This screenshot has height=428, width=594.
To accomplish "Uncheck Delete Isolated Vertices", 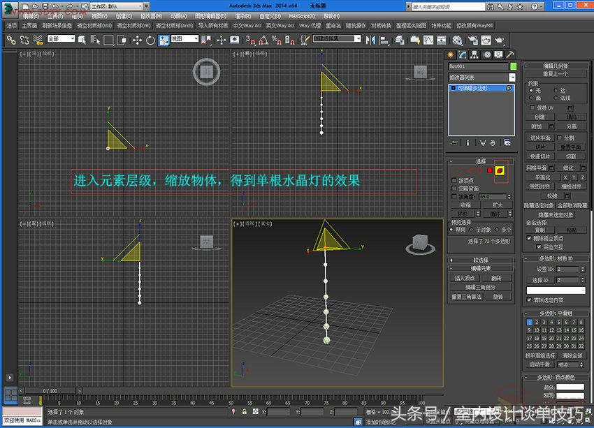I will click(x=529, y=238).
